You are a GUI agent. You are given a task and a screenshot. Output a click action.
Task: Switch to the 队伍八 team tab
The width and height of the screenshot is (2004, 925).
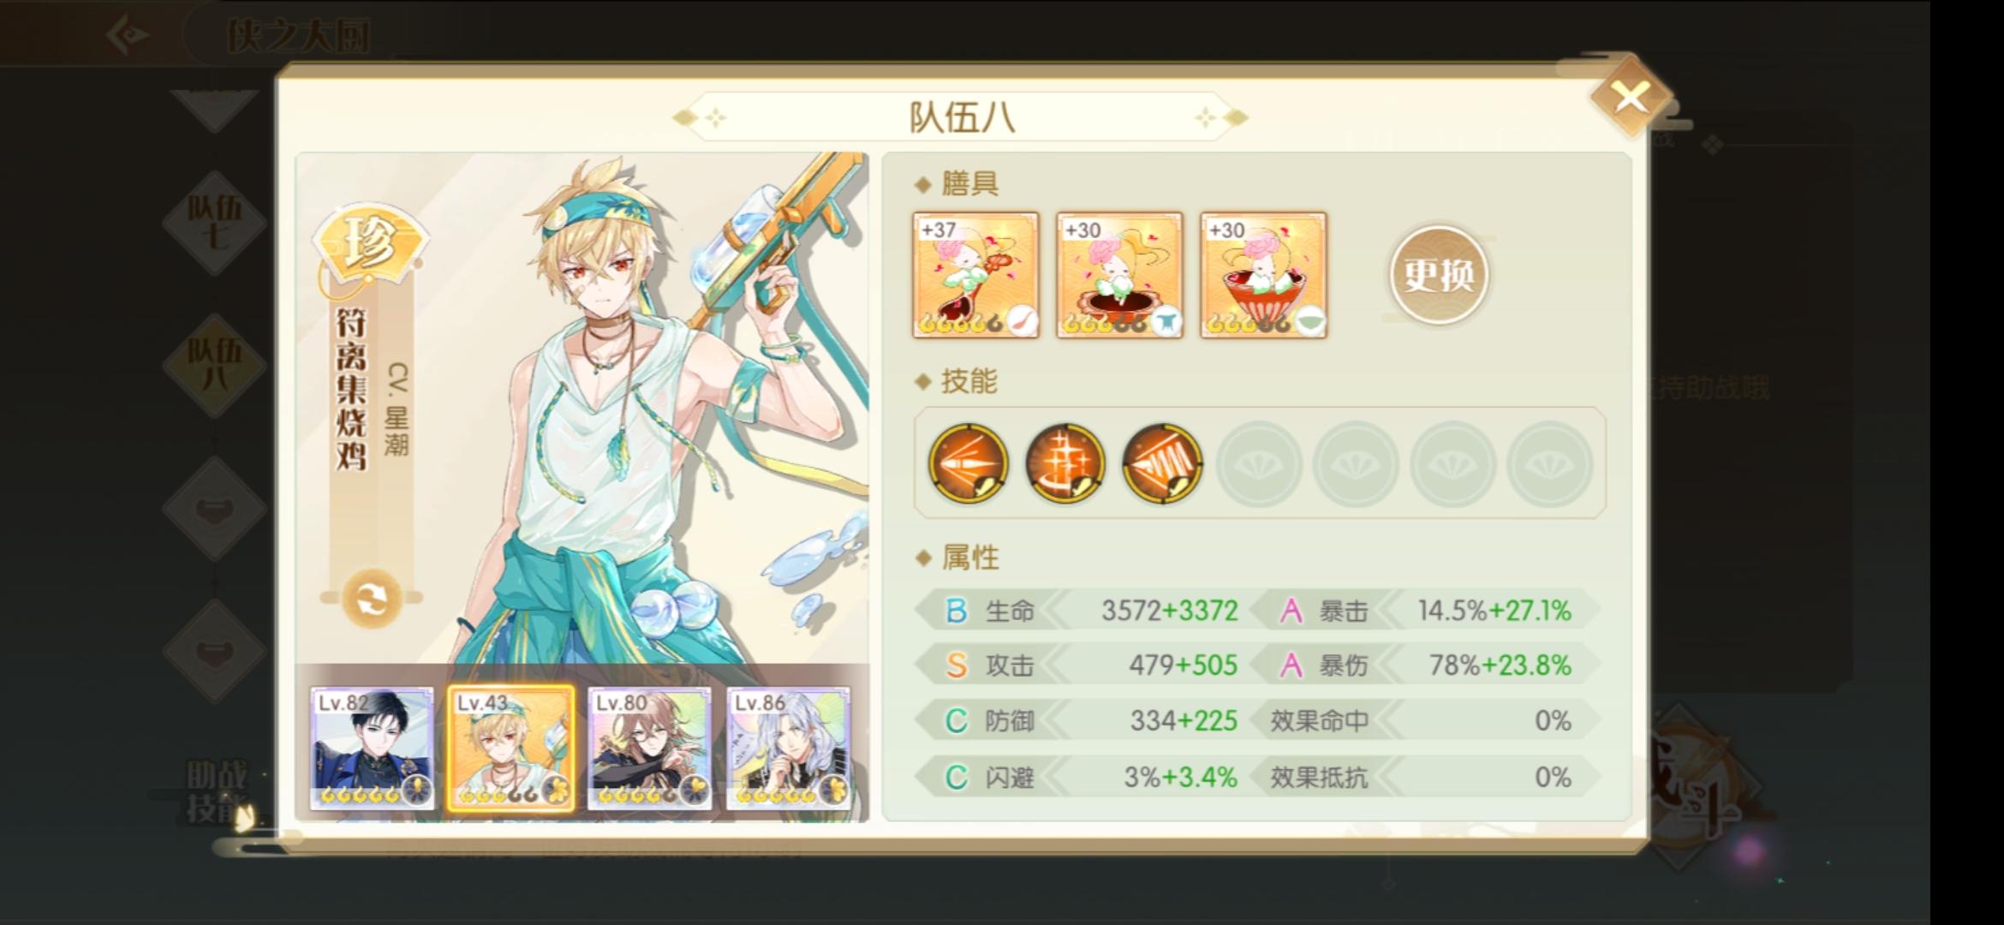(215, 366)
